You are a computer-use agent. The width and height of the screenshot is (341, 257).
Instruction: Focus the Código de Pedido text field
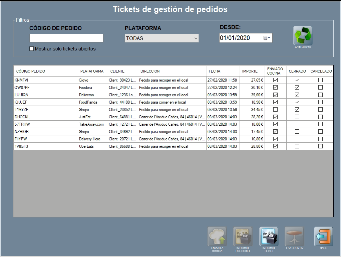(x=66, y=38)
